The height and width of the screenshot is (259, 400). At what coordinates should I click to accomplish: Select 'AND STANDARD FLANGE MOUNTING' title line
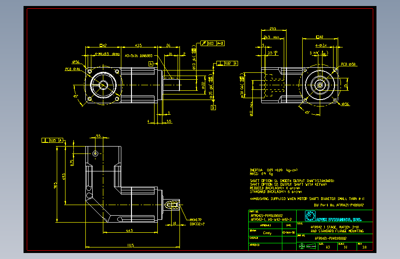(337, 231)
